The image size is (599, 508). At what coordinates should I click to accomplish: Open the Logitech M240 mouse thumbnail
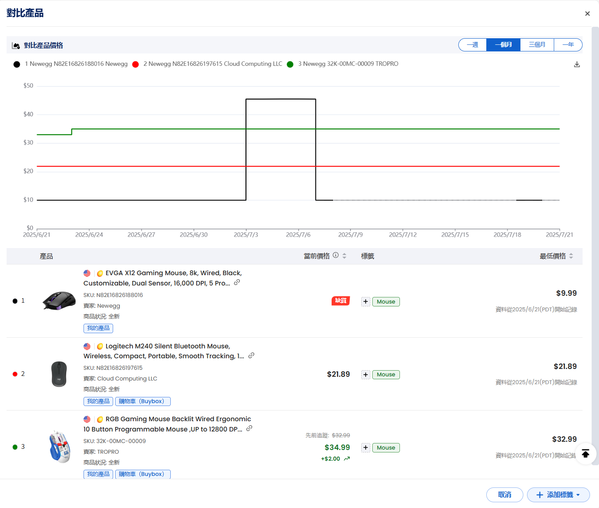point(59,374)
